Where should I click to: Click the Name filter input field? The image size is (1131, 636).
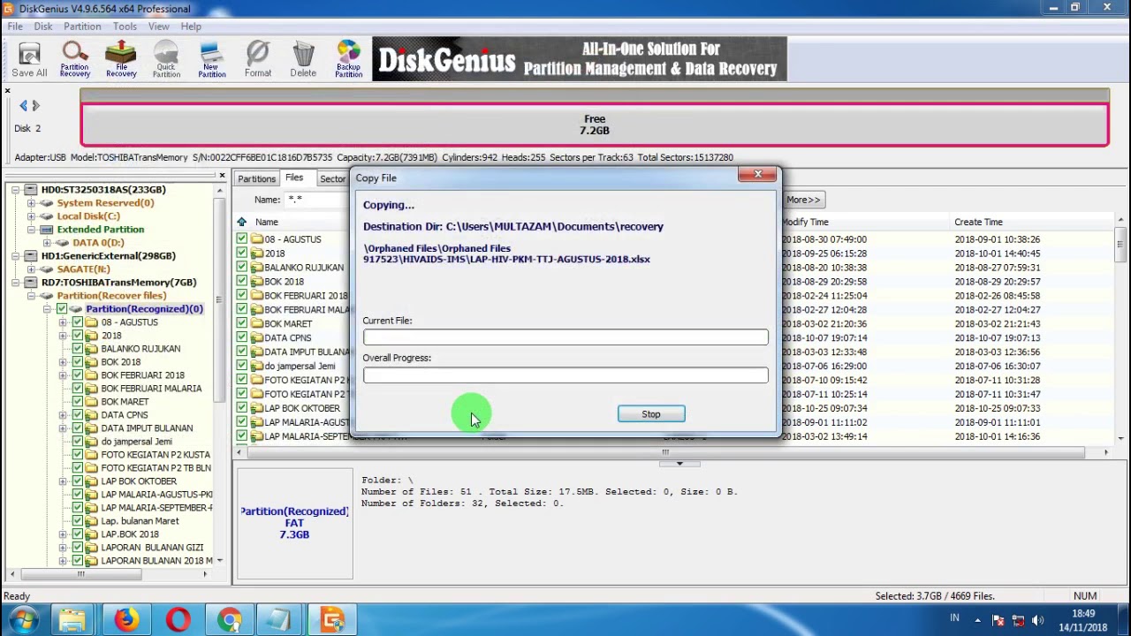click(x=317, y=200)
